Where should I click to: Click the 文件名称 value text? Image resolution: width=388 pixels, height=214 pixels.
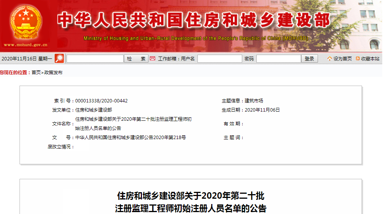pos(134,123)
